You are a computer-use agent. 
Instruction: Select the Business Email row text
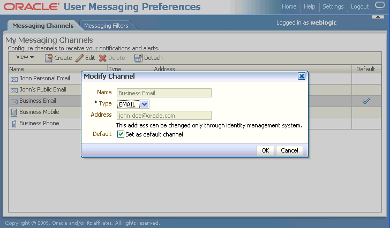pos(37,101)
